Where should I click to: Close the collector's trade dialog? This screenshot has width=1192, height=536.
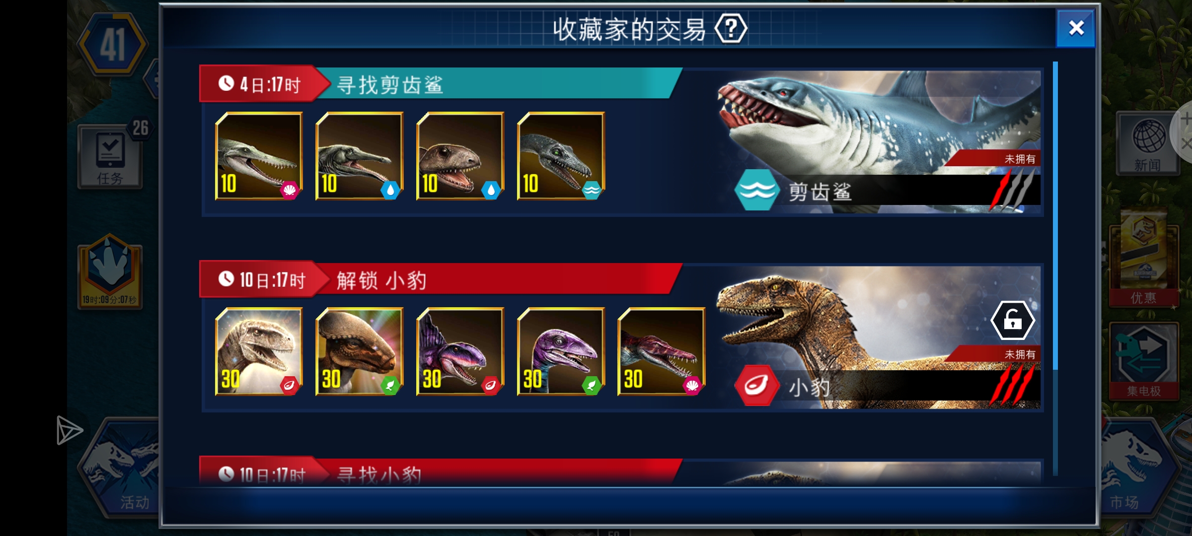click(x=1076, y=28)
